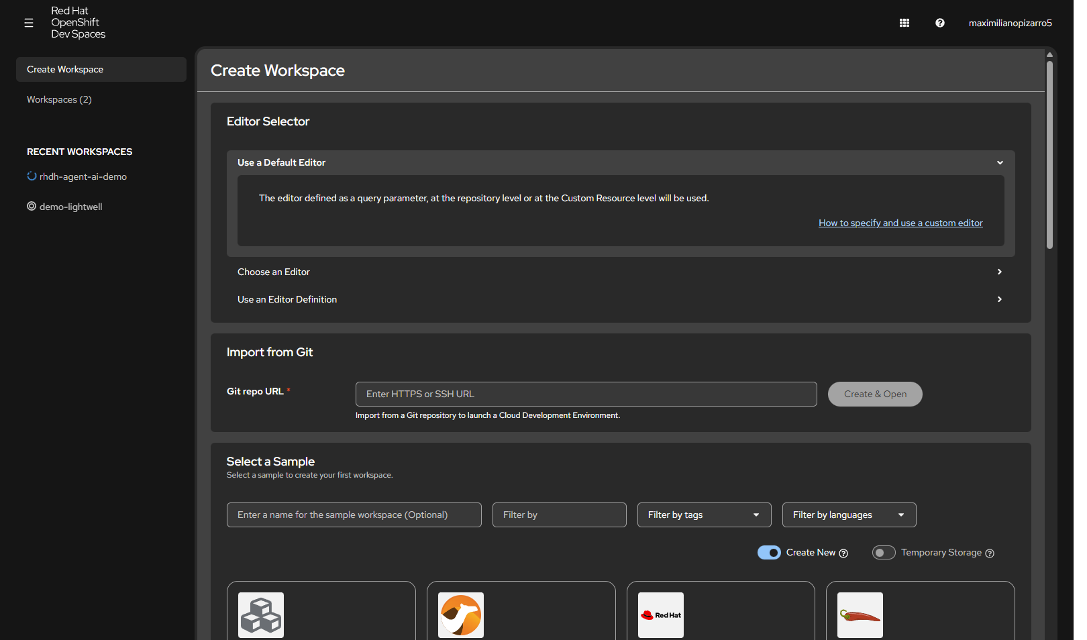Image resolution: width=1087 pixels, height=640 pixels.
Task: Select the chili pepper sample card
Action: click(921, 610)
